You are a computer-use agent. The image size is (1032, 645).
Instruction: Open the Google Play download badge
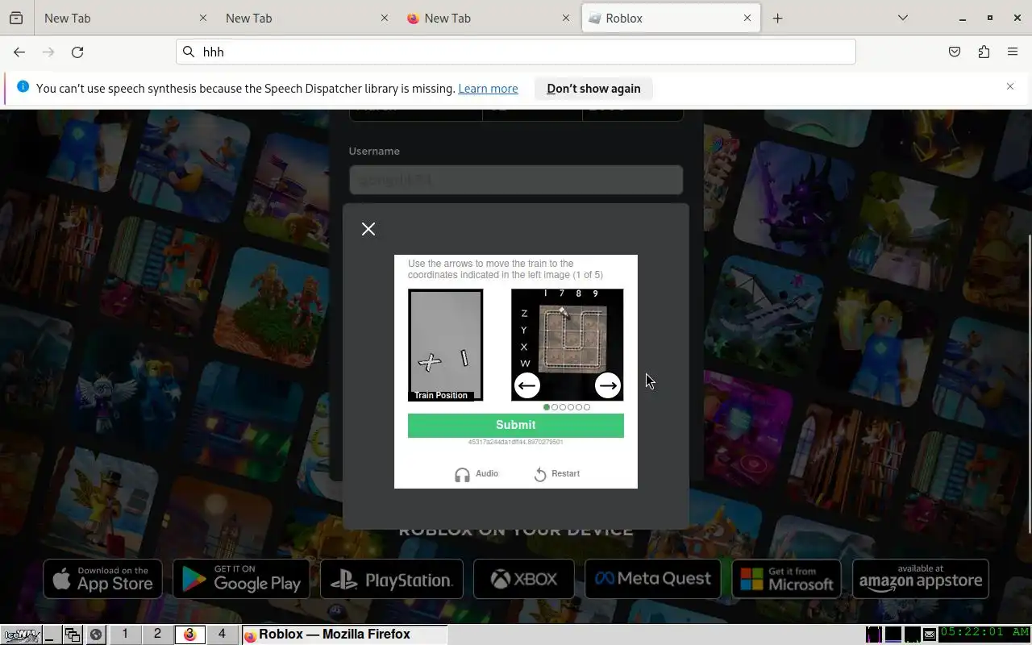[241, 579]
